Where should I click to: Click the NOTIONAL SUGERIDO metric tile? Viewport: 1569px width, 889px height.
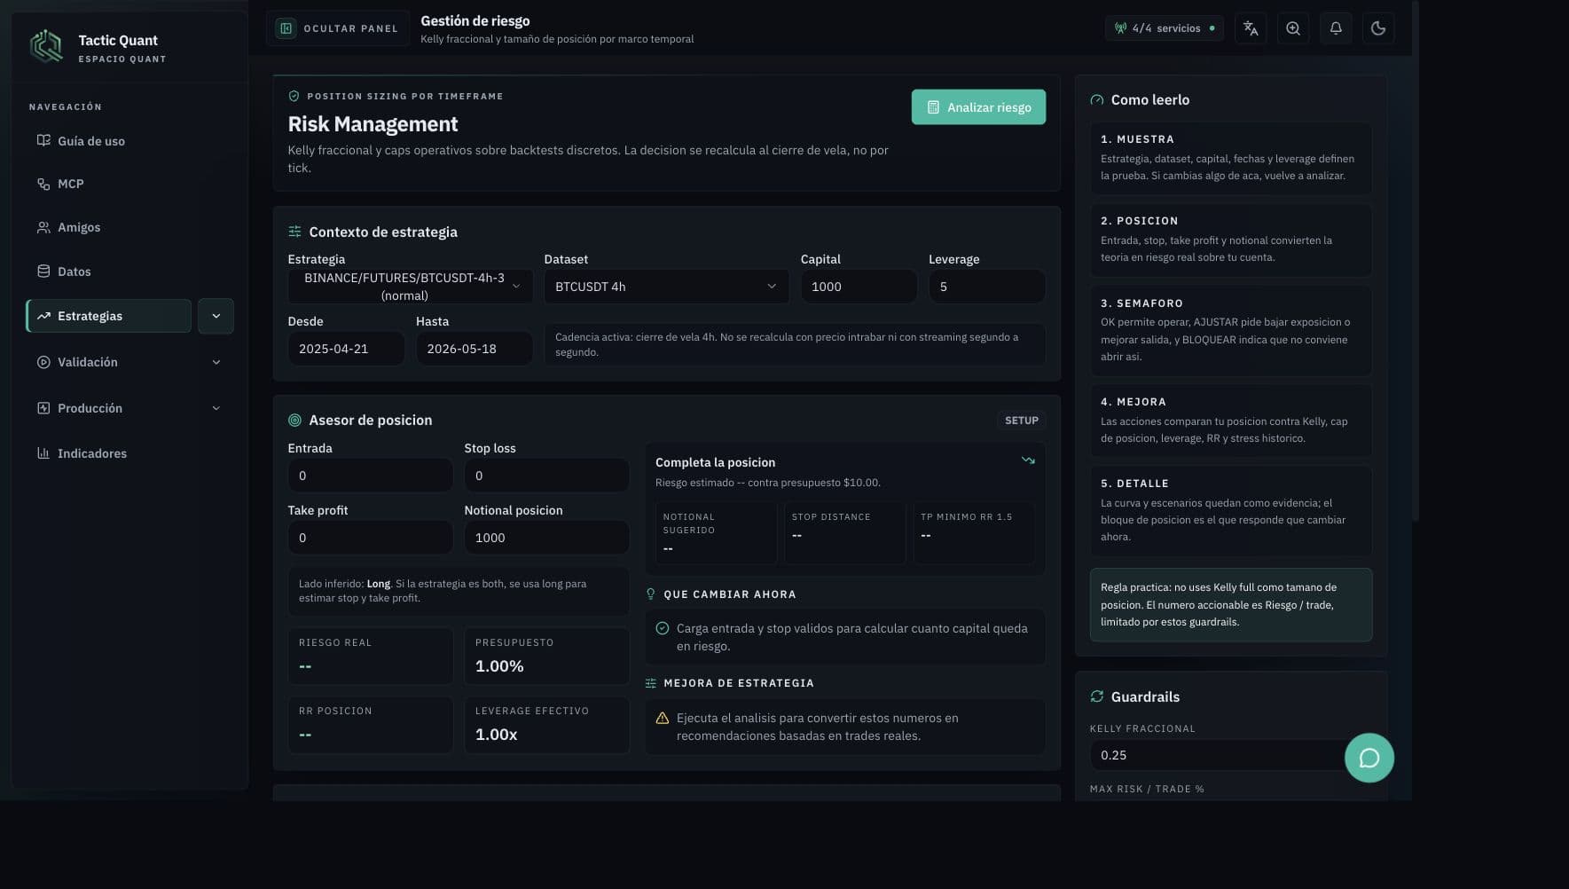[x=717, y=533]
